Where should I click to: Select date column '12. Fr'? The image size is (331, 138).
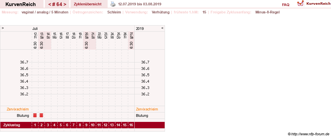35,36
